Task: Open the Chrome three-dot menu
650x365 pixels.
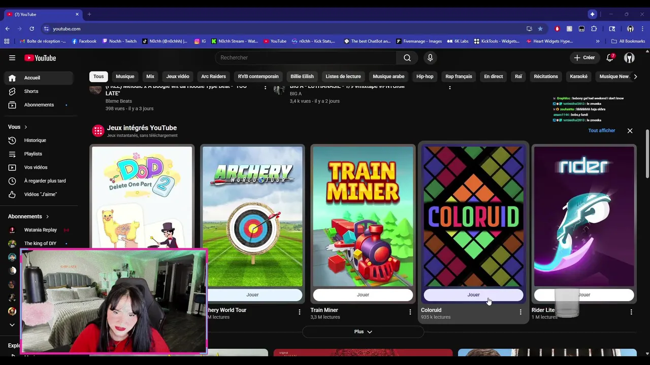Action: (x=642, y=29)
